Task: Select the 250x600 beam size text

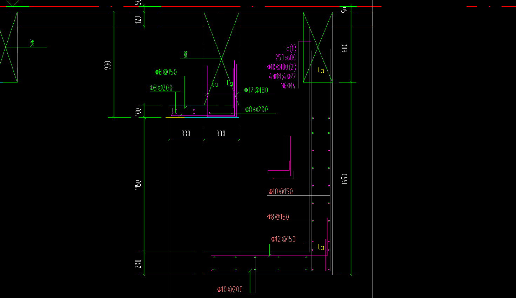Action: pyautogui.click(x=286, y=58)
